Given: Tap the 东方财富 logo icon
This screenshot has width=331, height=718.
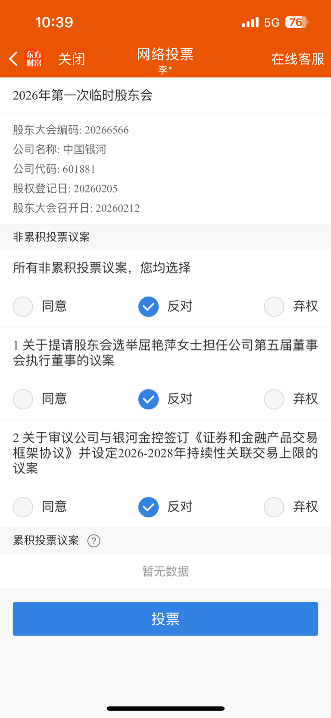Looking at the screenshot, I should [34, 59].
